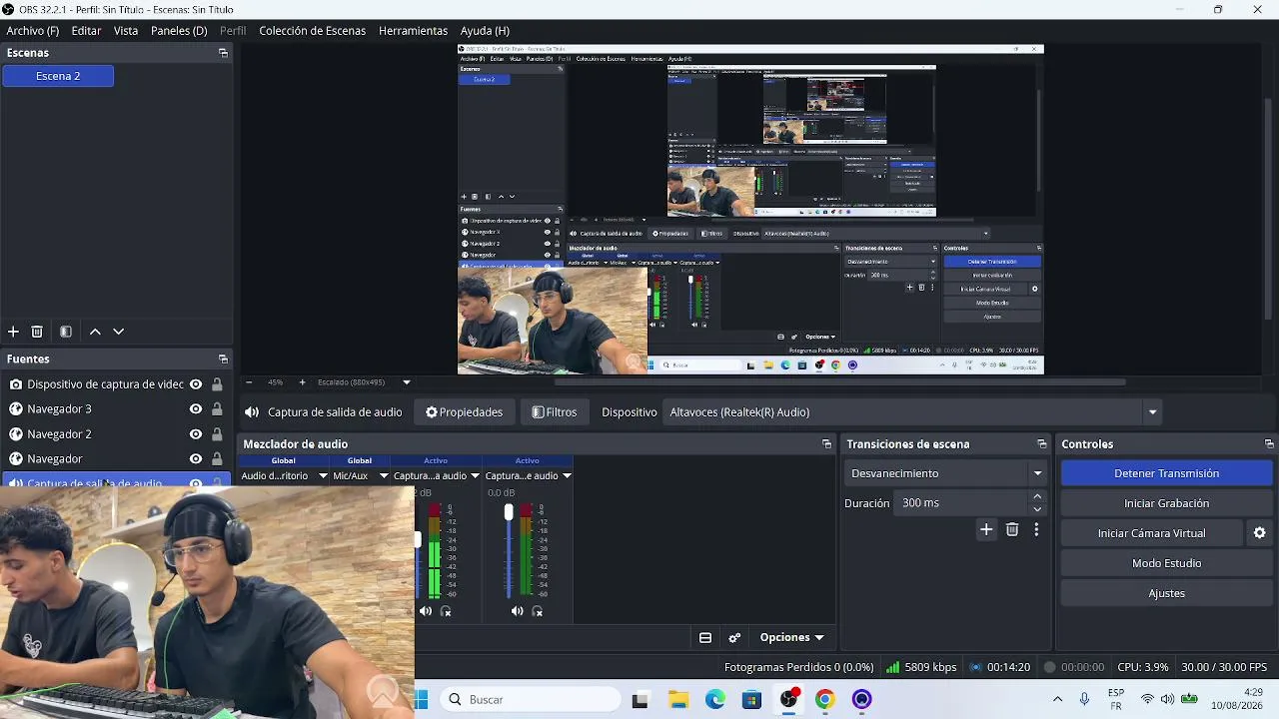This screenshot has width=1279, height=719.
Task: Open the Audio d...ritorio channel menu arrow
Action: (323, 476)
